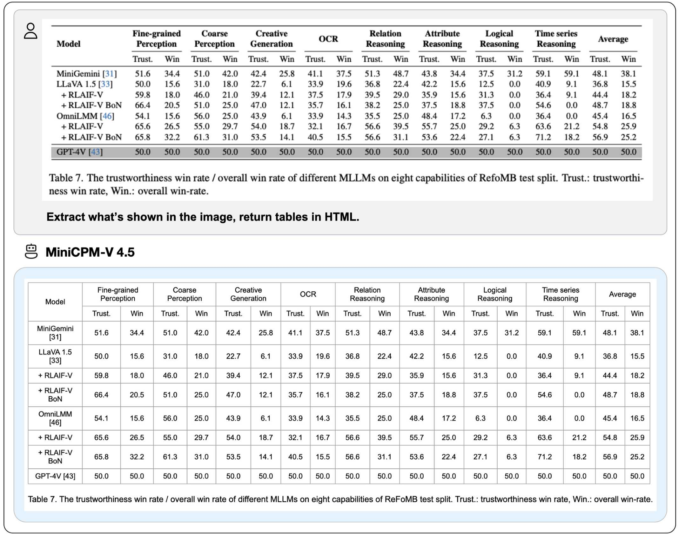Click the bold 'Time series Reasoning' header in the top image
Screen dimensions: 679x535
pos(556,39)
